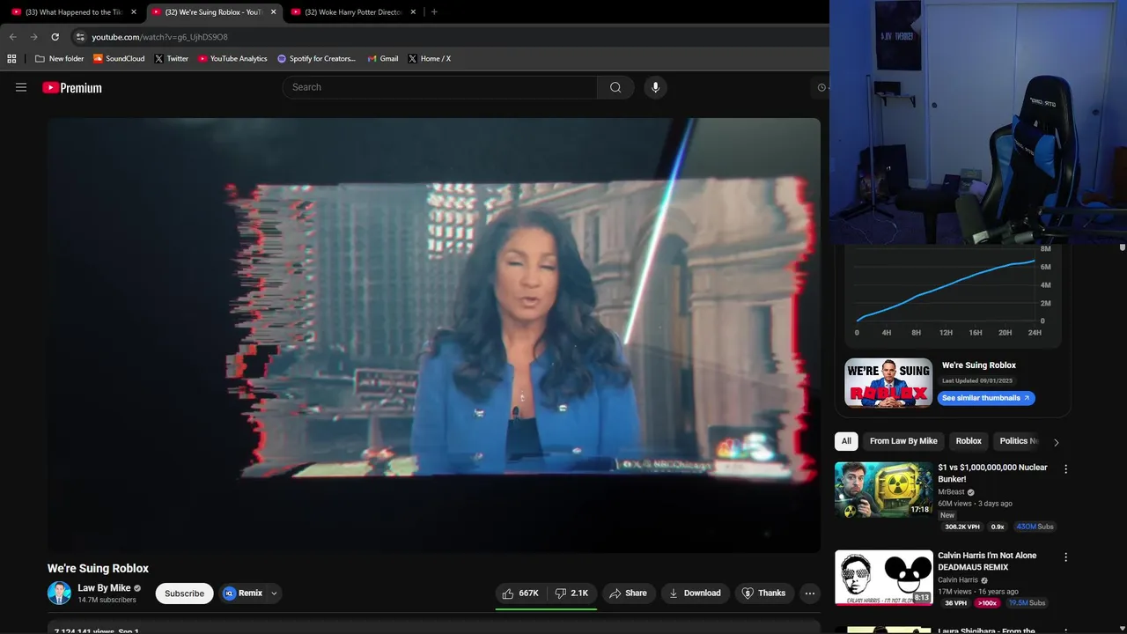Open the Spotify for Creators bookmark

(316, 58)
